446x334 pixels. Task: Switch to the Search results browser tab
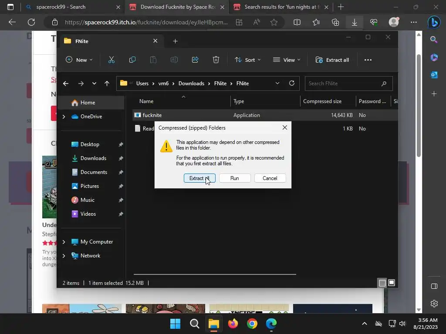pos(280,7)
